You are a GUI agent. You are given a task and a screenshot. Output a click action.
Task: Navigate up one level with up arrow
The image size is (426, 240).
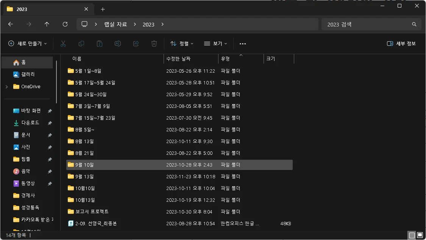[47, 24]
